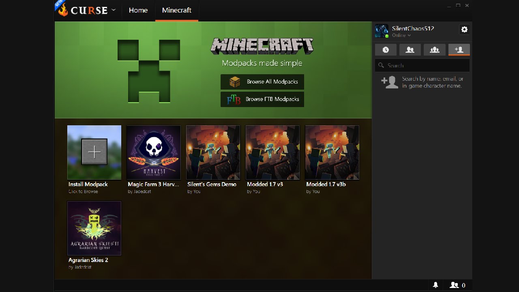This screenshot has width=519, height=292.
Task: Click the search magnifier icon
Action: coord(381,65)
